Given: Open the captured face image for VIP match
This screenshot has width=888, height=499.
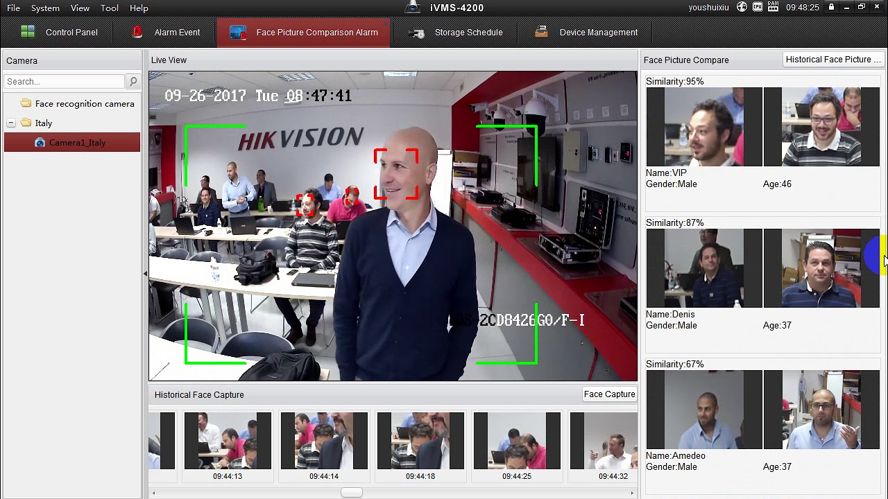Looking at the screenshot, I should tap(704, 127).
